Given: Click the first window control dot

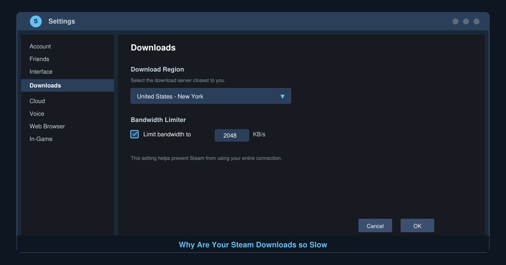Looking at the screenshot, I should [x=455, y=21].
